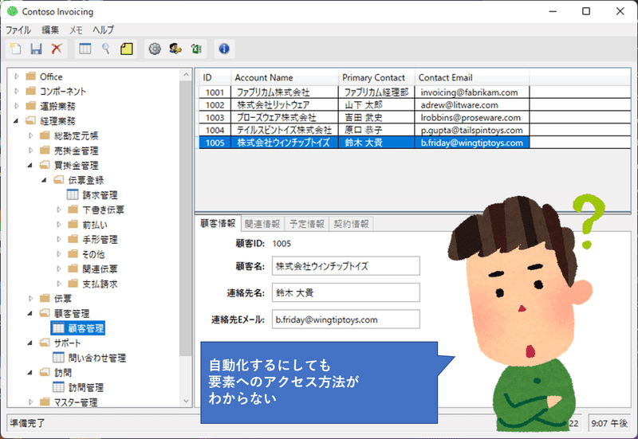
Task: Click the 顧客名 input field
Action: click(346, 266)
